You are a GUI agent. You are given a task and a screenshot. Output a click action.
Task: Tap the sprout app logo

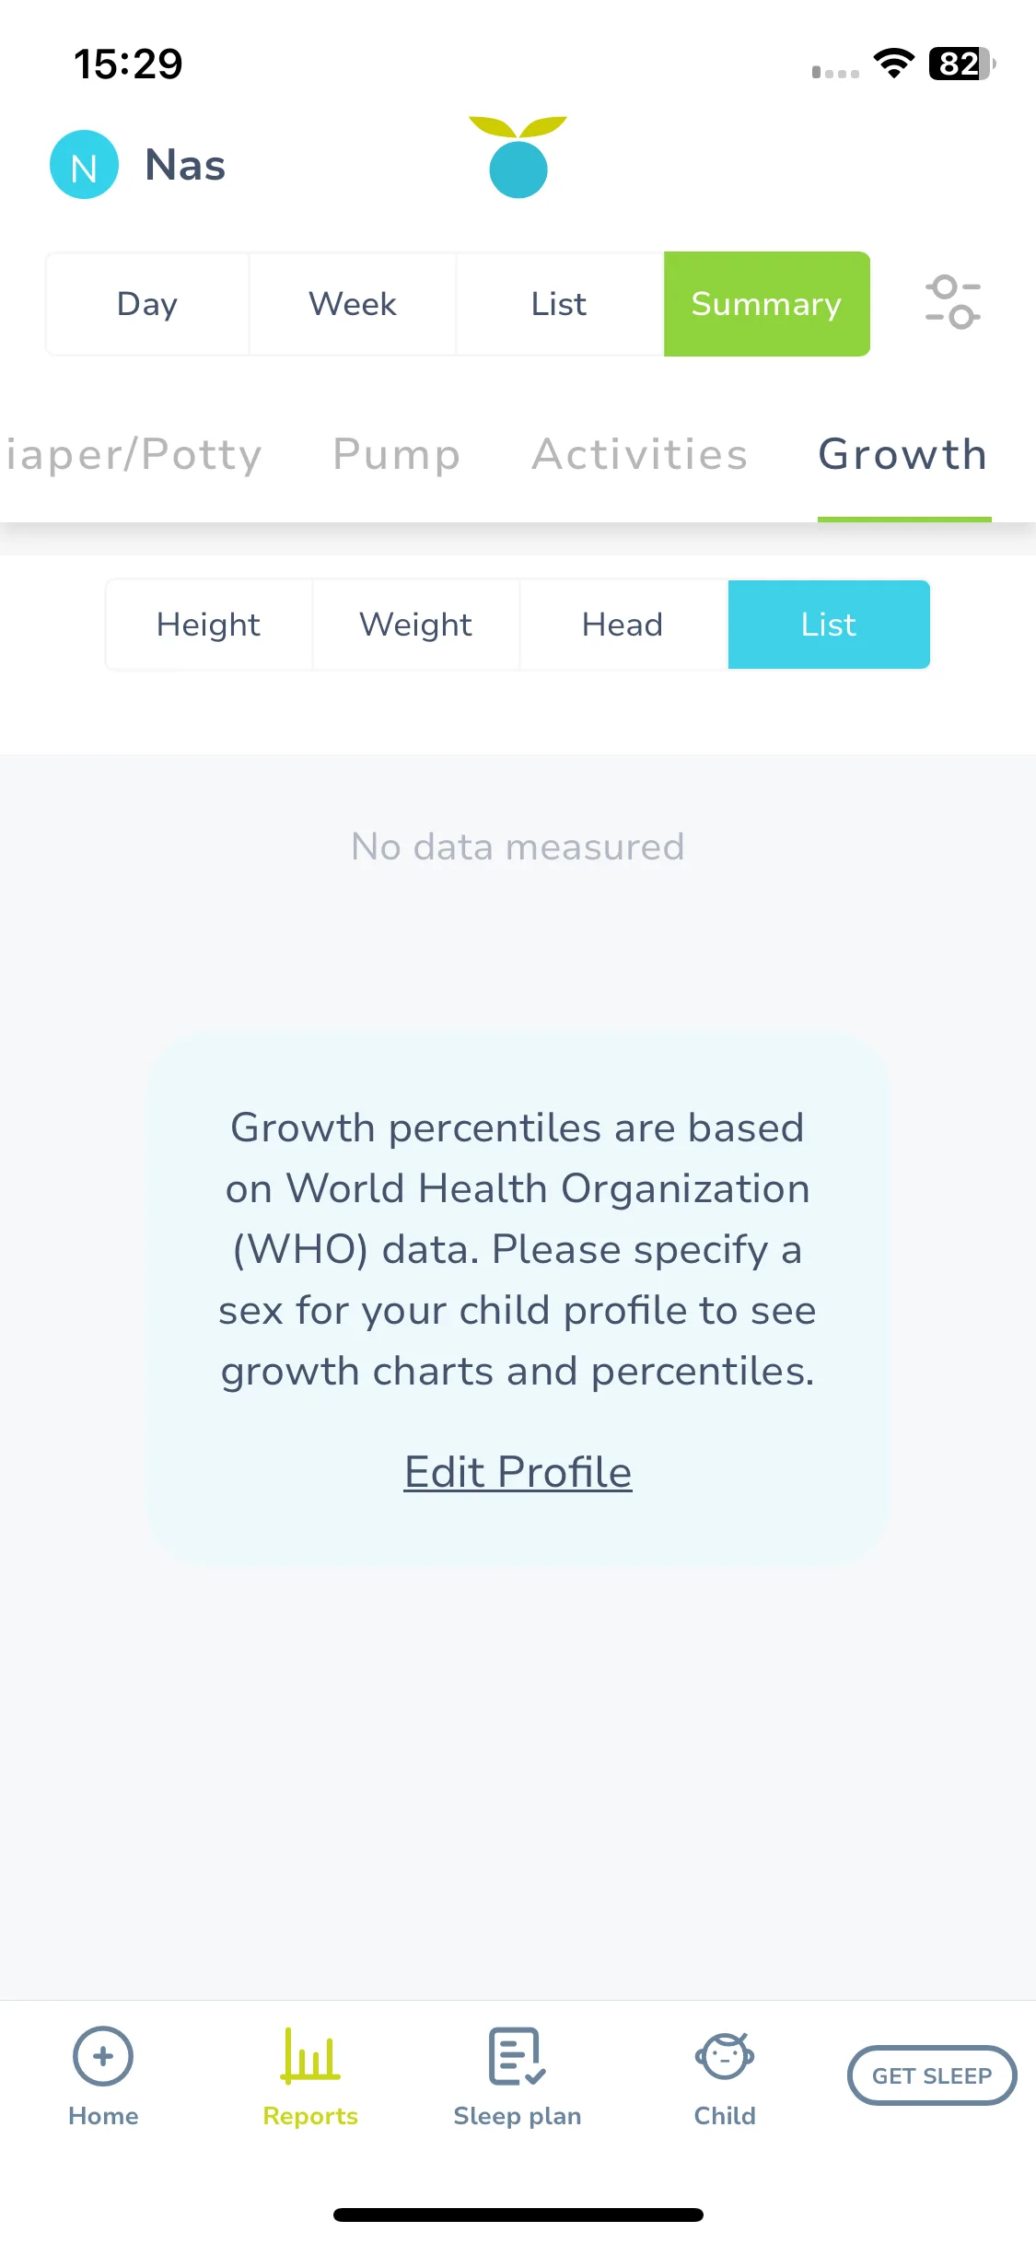518,157
